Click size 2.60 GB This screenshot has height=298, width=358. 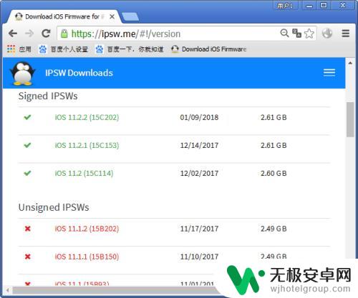(x=274, y=173)
